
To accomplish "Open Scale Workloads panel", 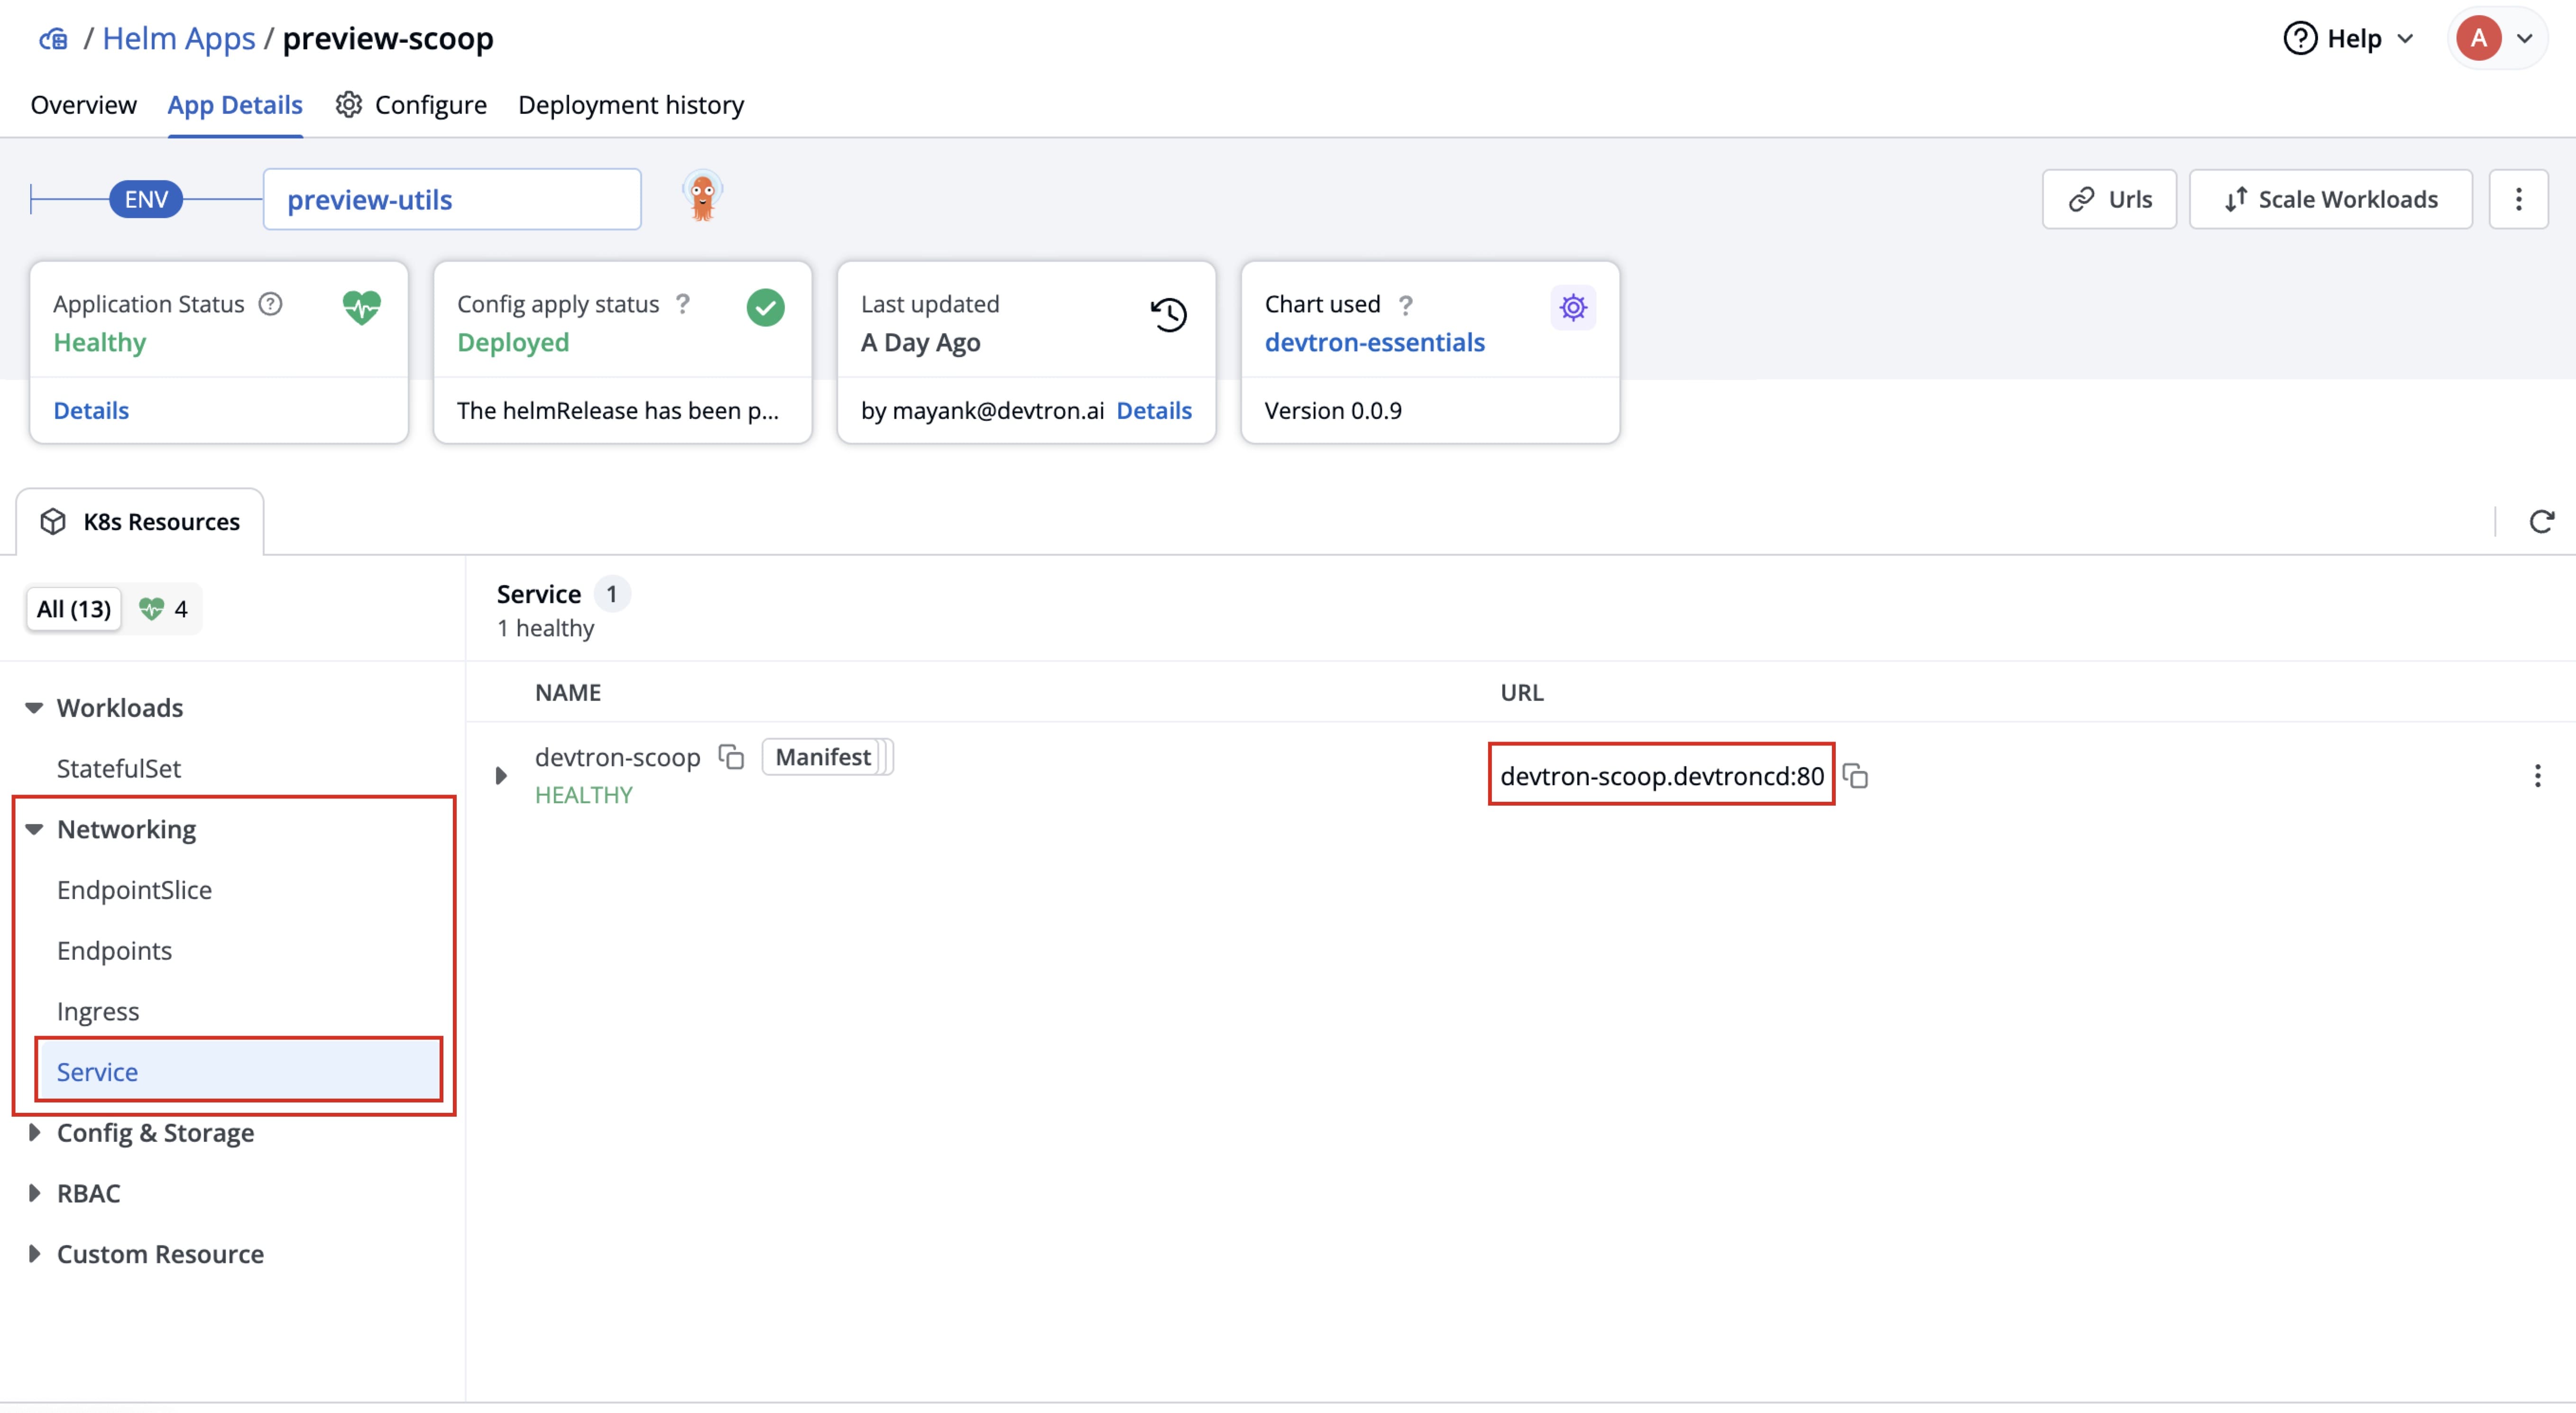I will tap(2330, 199).
